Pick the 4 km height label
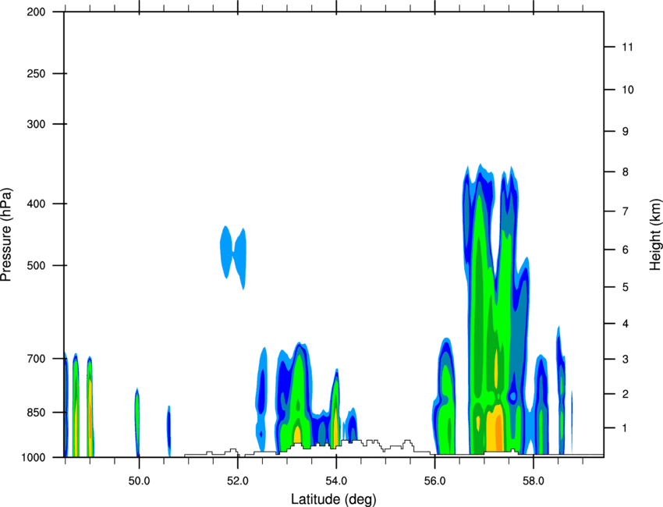 (x=626, y=324)
